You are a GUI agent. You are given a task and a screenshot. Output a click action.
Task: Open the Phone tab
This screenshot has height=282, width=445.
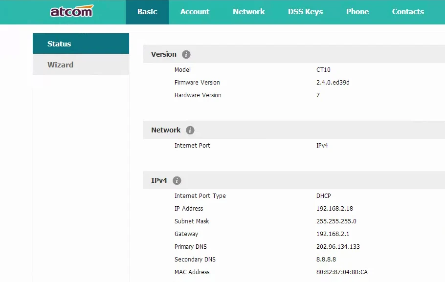[x=357, y=12]
